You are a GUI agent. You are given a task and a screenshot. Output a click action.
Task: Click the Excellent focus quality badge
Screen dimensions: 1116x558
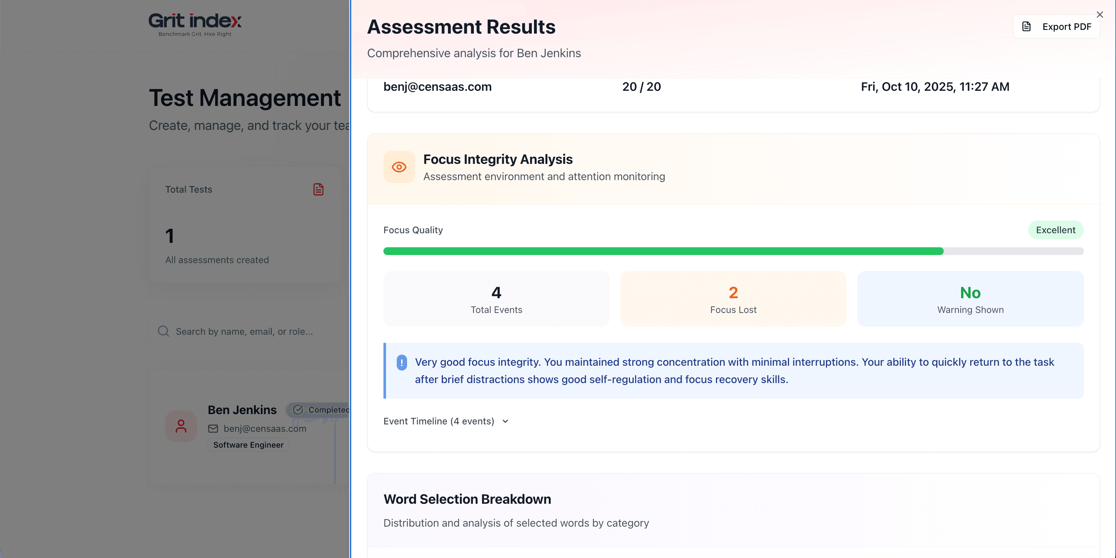point(1055,230)
